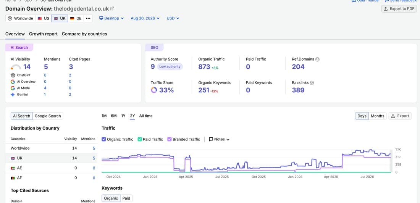This screenshot has width=420, height=203.
Task: Select the 1Y time range
Action: tap(123, 116)
